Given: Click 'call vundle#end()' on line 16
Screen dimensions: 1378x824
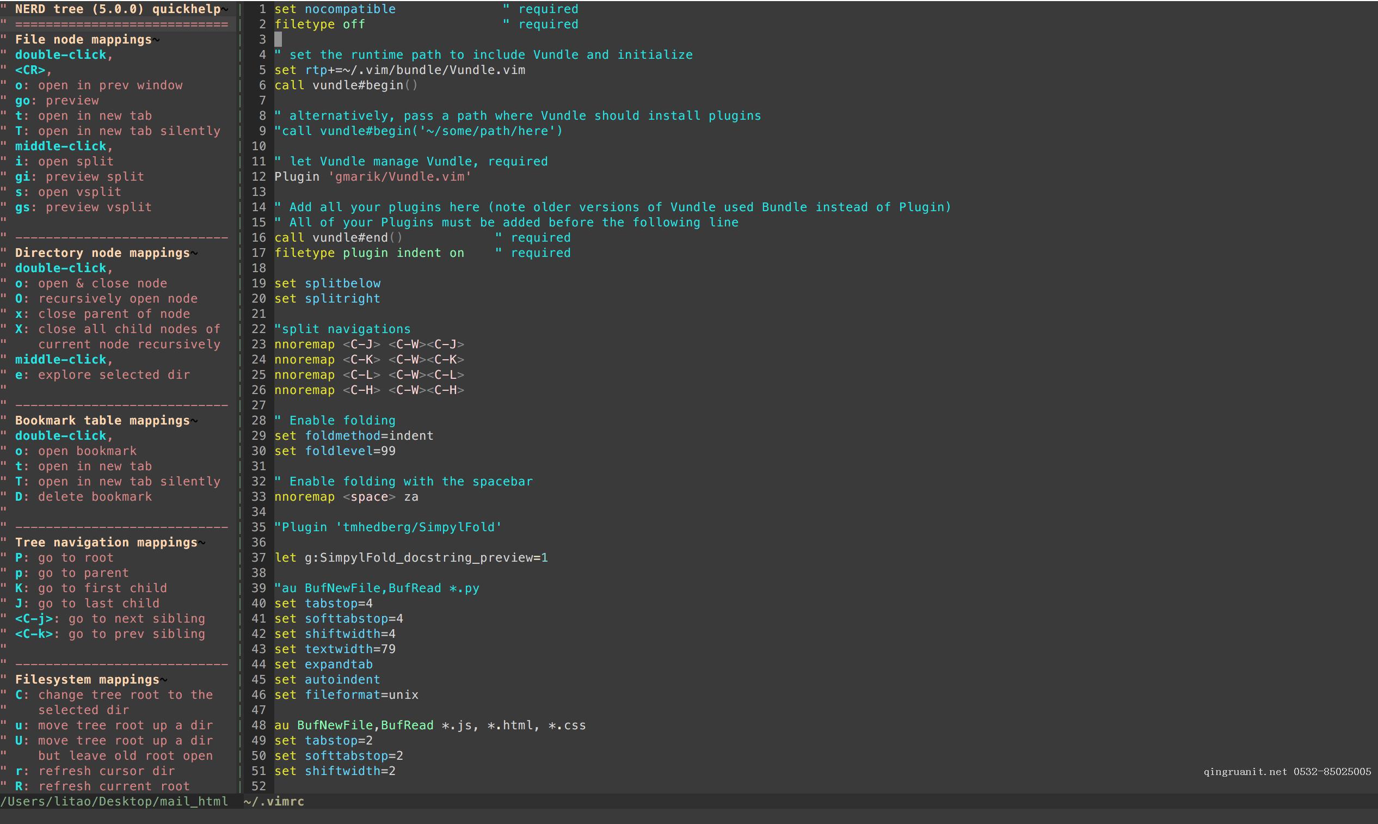Looking at the screenshot, I should tap(338, 238).
